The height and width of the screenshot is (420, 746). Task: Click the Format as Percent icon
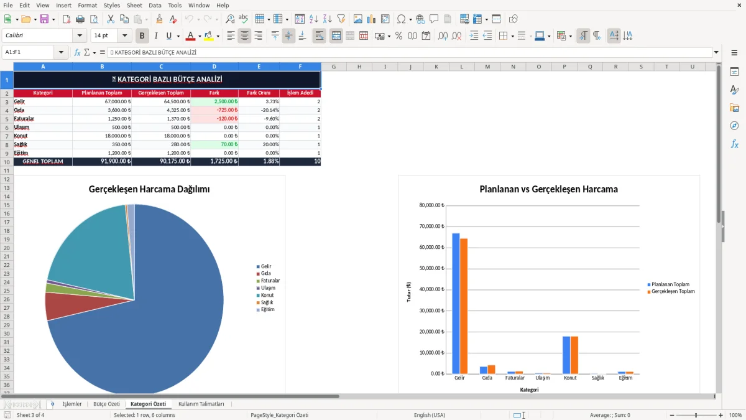click(x=398, y=36)
